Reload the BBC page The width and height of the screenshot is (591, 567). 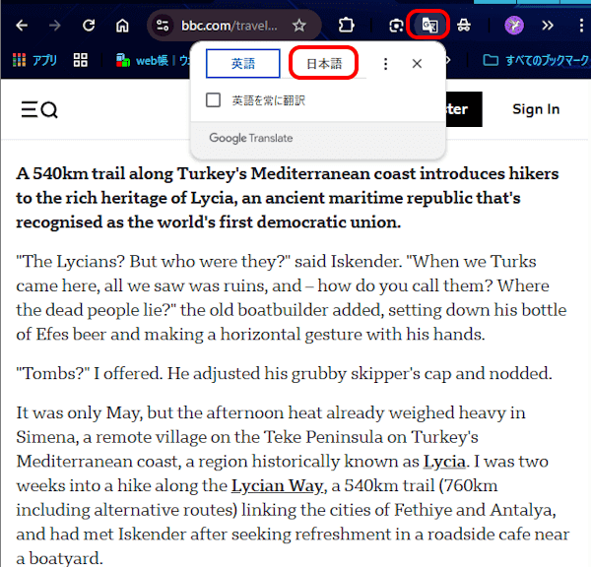[x=89, y=25]
